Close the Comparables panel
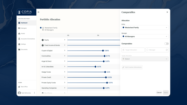This screenshot has width=187, height=105. pos(167,12)
